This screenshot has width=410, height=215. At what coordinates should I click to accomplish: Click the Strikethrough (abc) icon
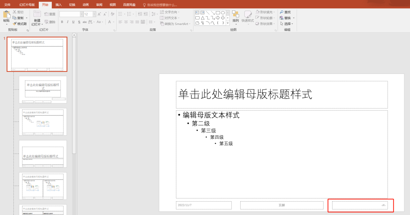(x=85, y=22)
